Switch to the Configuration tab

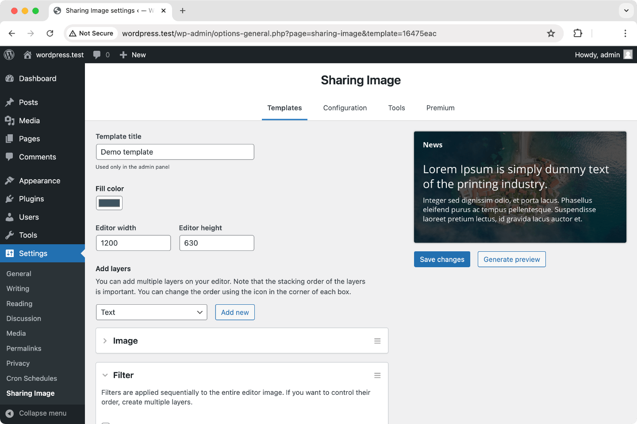tap(345, 108)
